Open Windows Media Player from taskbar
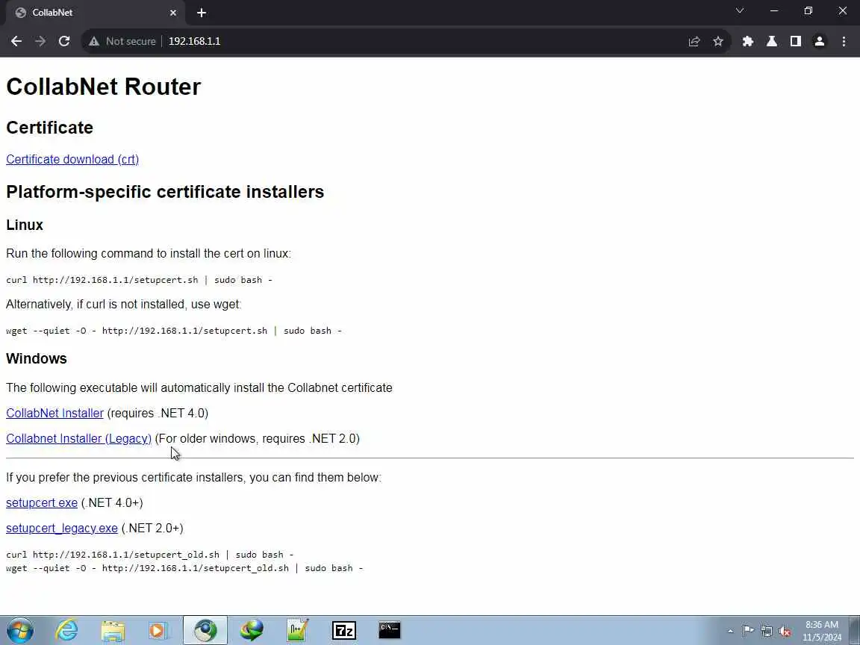The width and height of the screenshot is (860, 645). coord(158,631)
